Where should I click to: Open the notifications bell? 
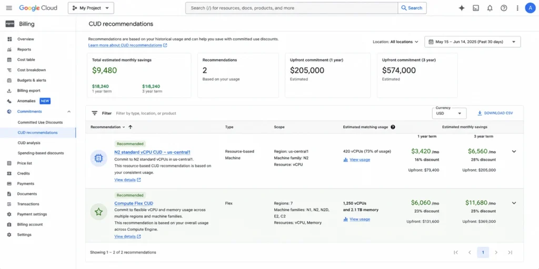(490, 8)
